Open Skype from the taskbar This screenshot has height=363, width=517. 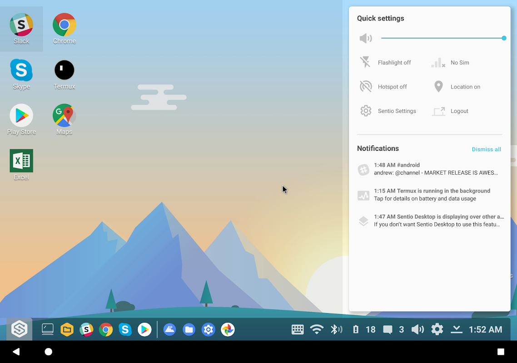click(x=125, y=329)
